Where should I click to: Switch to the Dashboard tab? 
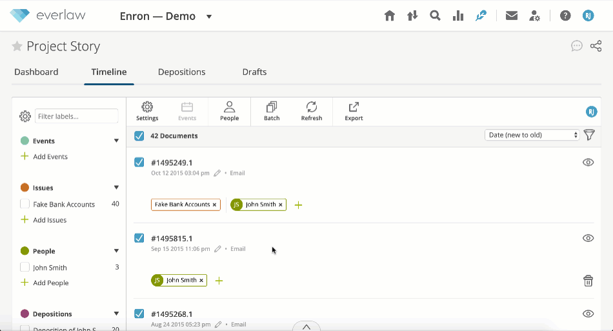36,72
